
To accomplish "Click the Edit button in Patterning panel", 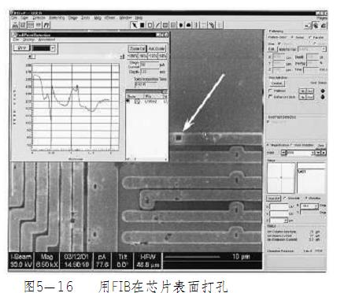I will point(272,49).
